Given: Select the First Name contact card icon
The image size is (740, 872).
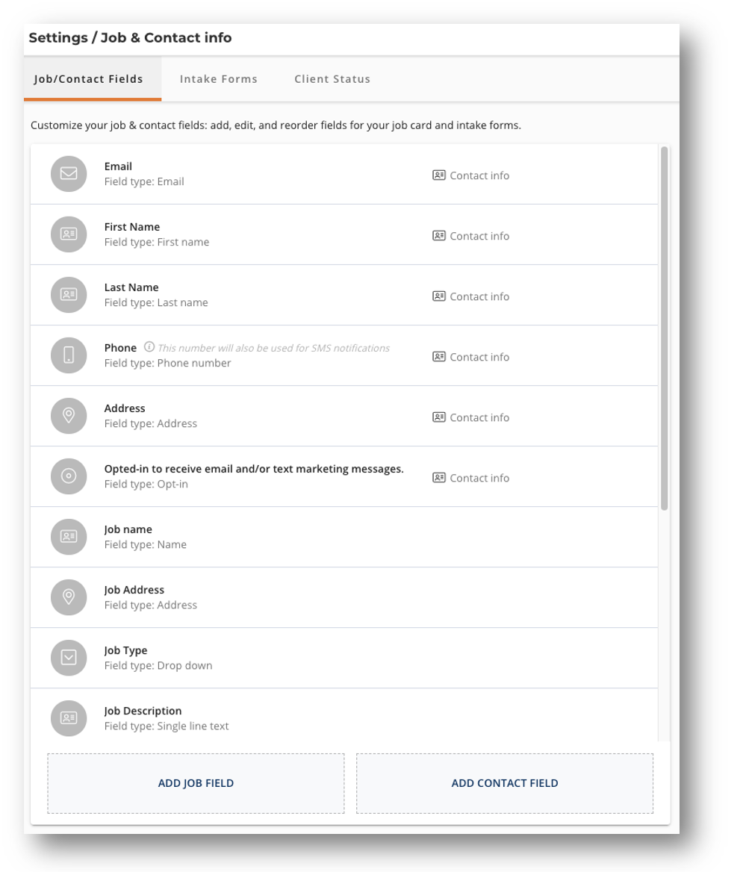Looking at the screenshot, I should click(68, 234).
